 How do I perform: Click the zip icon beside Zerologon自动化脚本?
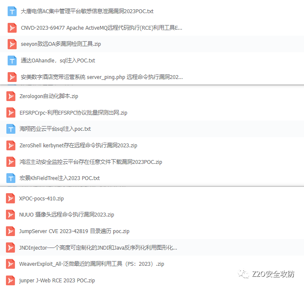pyautogui.click(x=11, y=96)
